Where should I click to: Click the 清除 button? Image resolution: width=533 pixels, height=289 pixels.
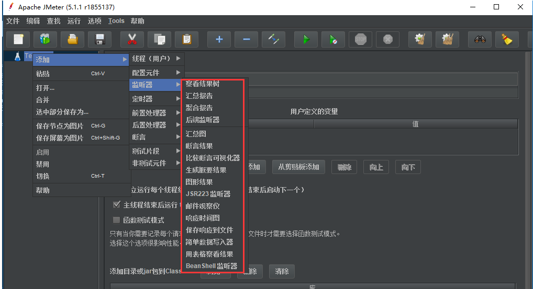pyautogui.click(x=282, y=271)
